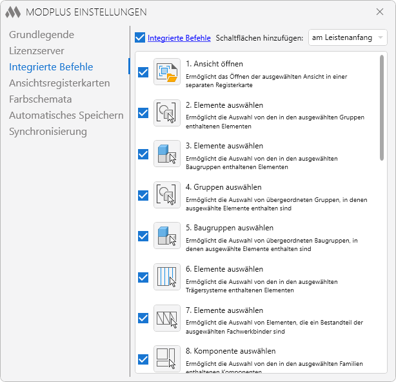Click the icon for 2. Elemente auswählen
This screenshot has height=382, width=396.
pos(167,113)
